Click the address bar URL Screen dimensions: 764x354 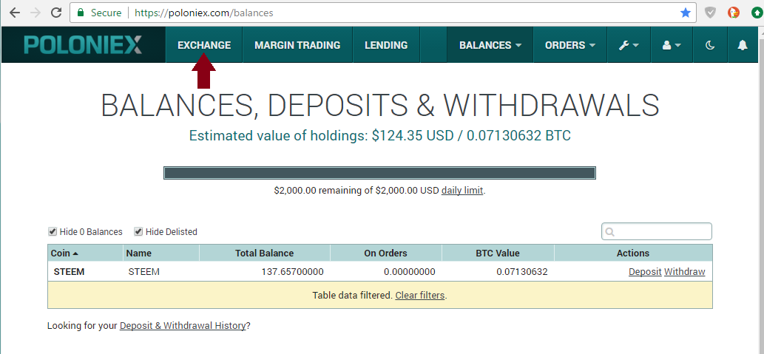coord(203,13)
